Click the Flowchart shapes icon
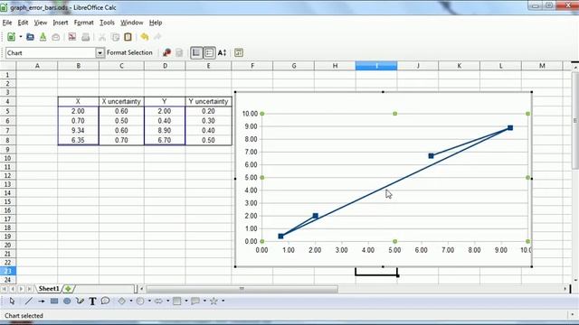Viewport: 579px width, 325px height. (x=177, y=301)
